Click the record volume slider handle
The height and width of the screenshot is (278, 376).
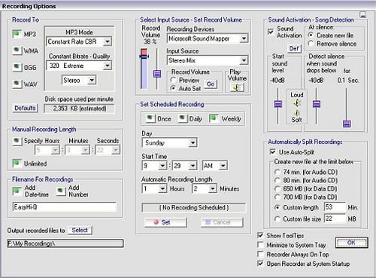point(157,74)
